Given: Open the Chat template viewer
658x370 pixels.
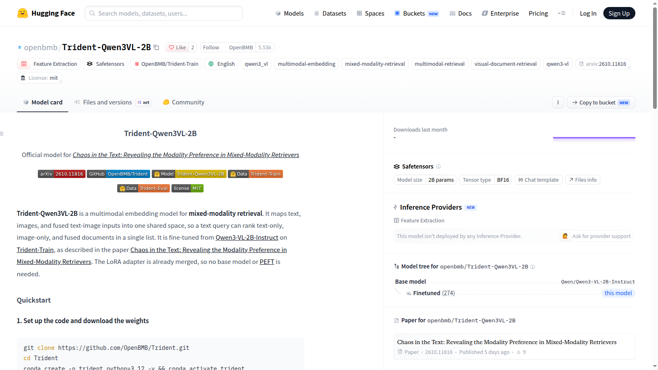Looking at the screenshot, I should (538, 180).
